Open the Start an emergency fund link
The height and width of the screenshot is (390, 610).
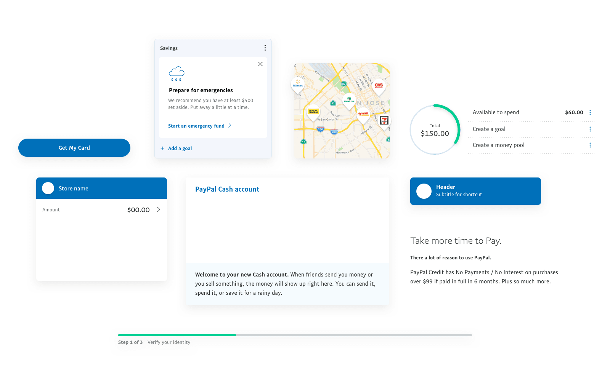pyautogui.click(x=196, y=126)
